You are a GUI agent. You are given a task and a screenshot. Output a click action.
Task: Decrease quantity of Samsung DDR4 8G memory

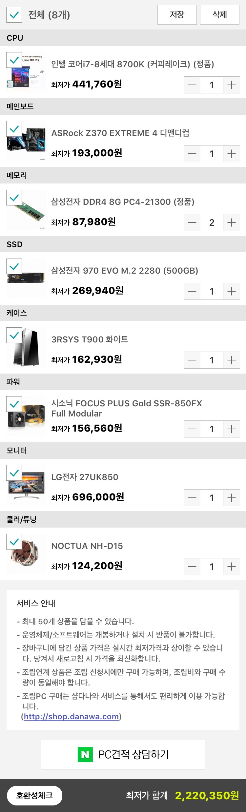click(192, 222)
